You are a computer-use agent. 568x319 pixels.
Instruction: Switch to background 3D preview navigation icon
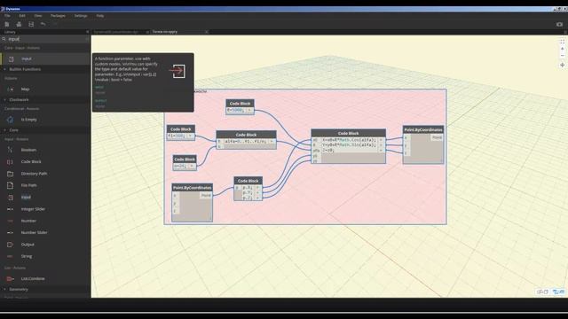coord(542,292)
